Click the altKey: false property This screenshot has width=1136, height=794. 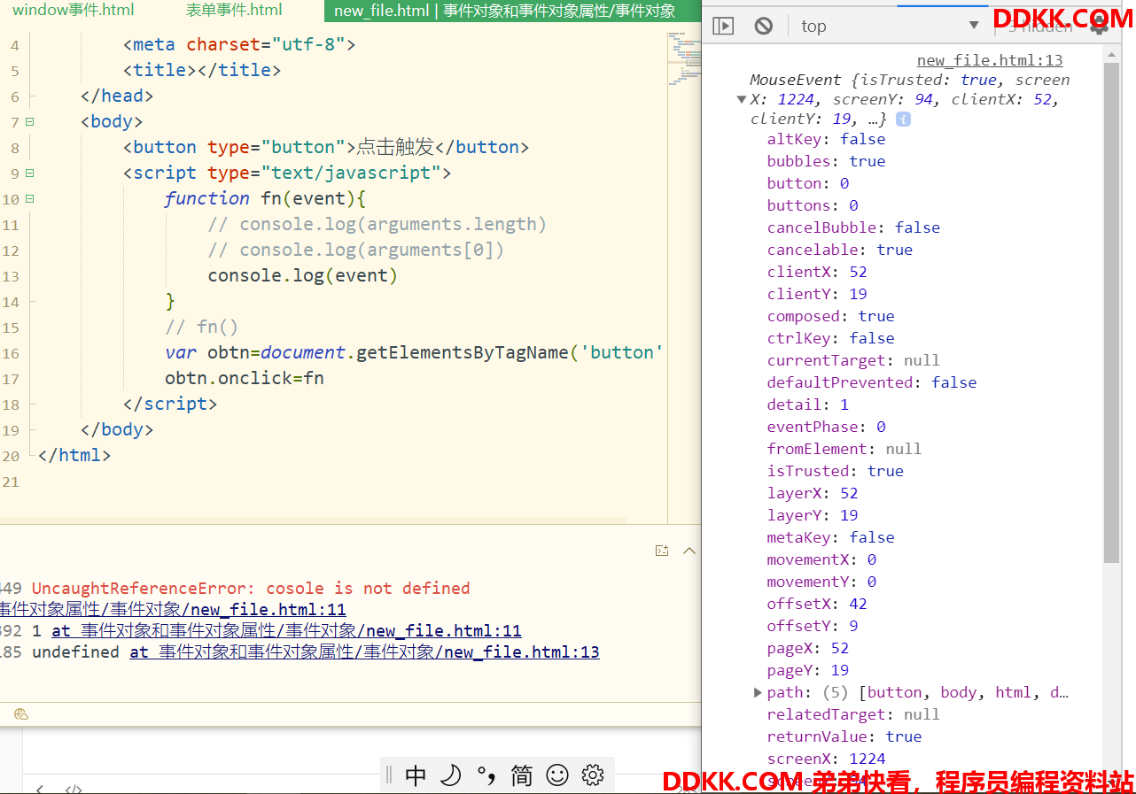(826, 139)
